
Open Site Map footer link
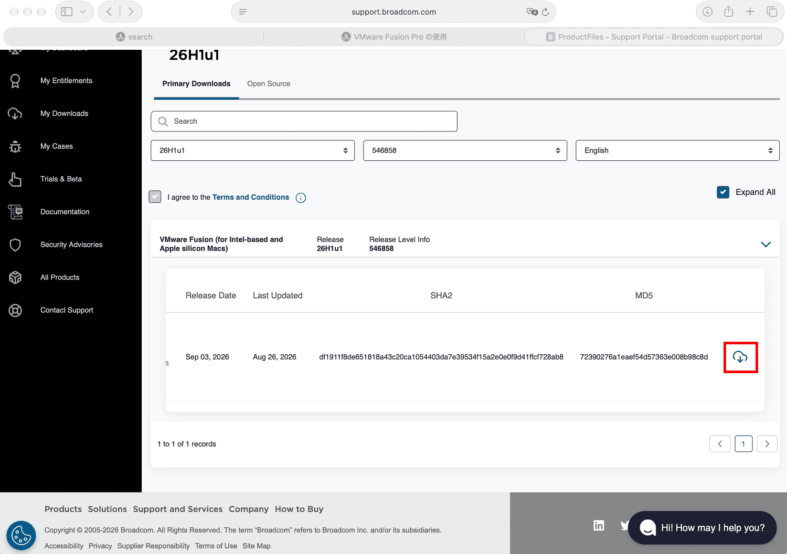tap(257, 546)
